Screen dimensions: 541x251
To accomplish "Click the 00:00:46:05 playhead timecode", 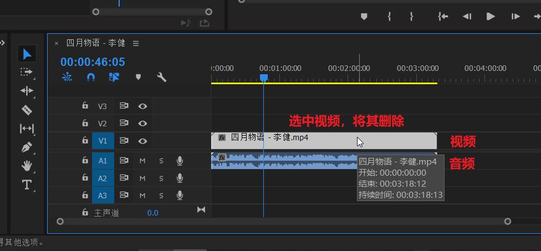I will point(93,62).
